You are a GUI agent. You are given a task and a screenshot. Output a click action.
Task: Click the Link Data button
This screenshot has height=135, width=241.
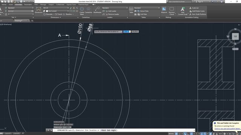pyautogui.click(x=142, y=14)
